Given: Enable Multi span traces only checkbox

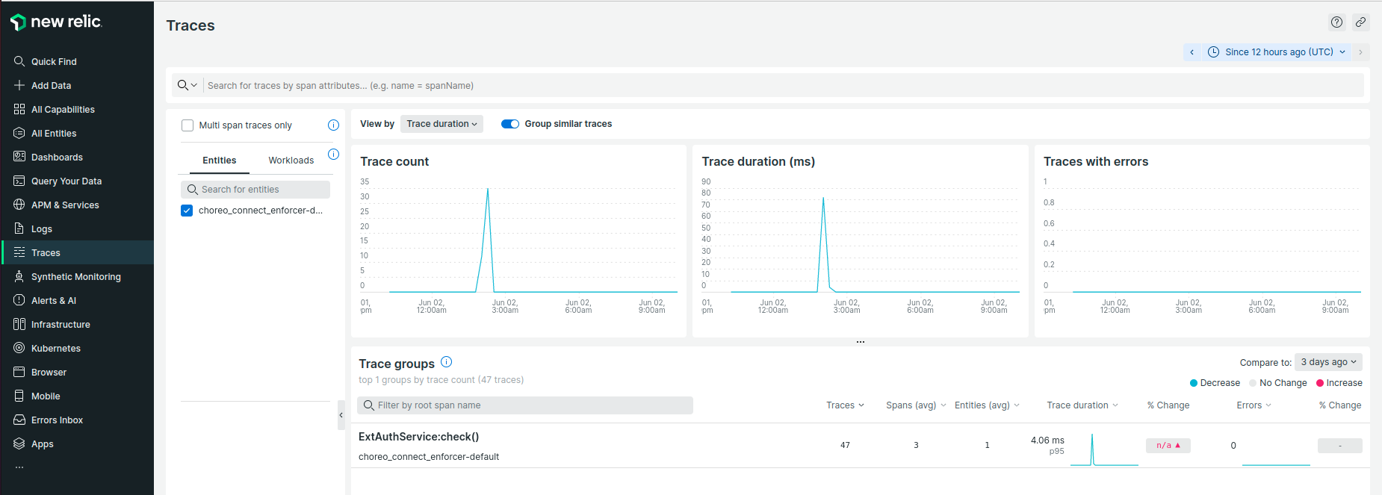Looking at the screenshot, I should 188,125.
